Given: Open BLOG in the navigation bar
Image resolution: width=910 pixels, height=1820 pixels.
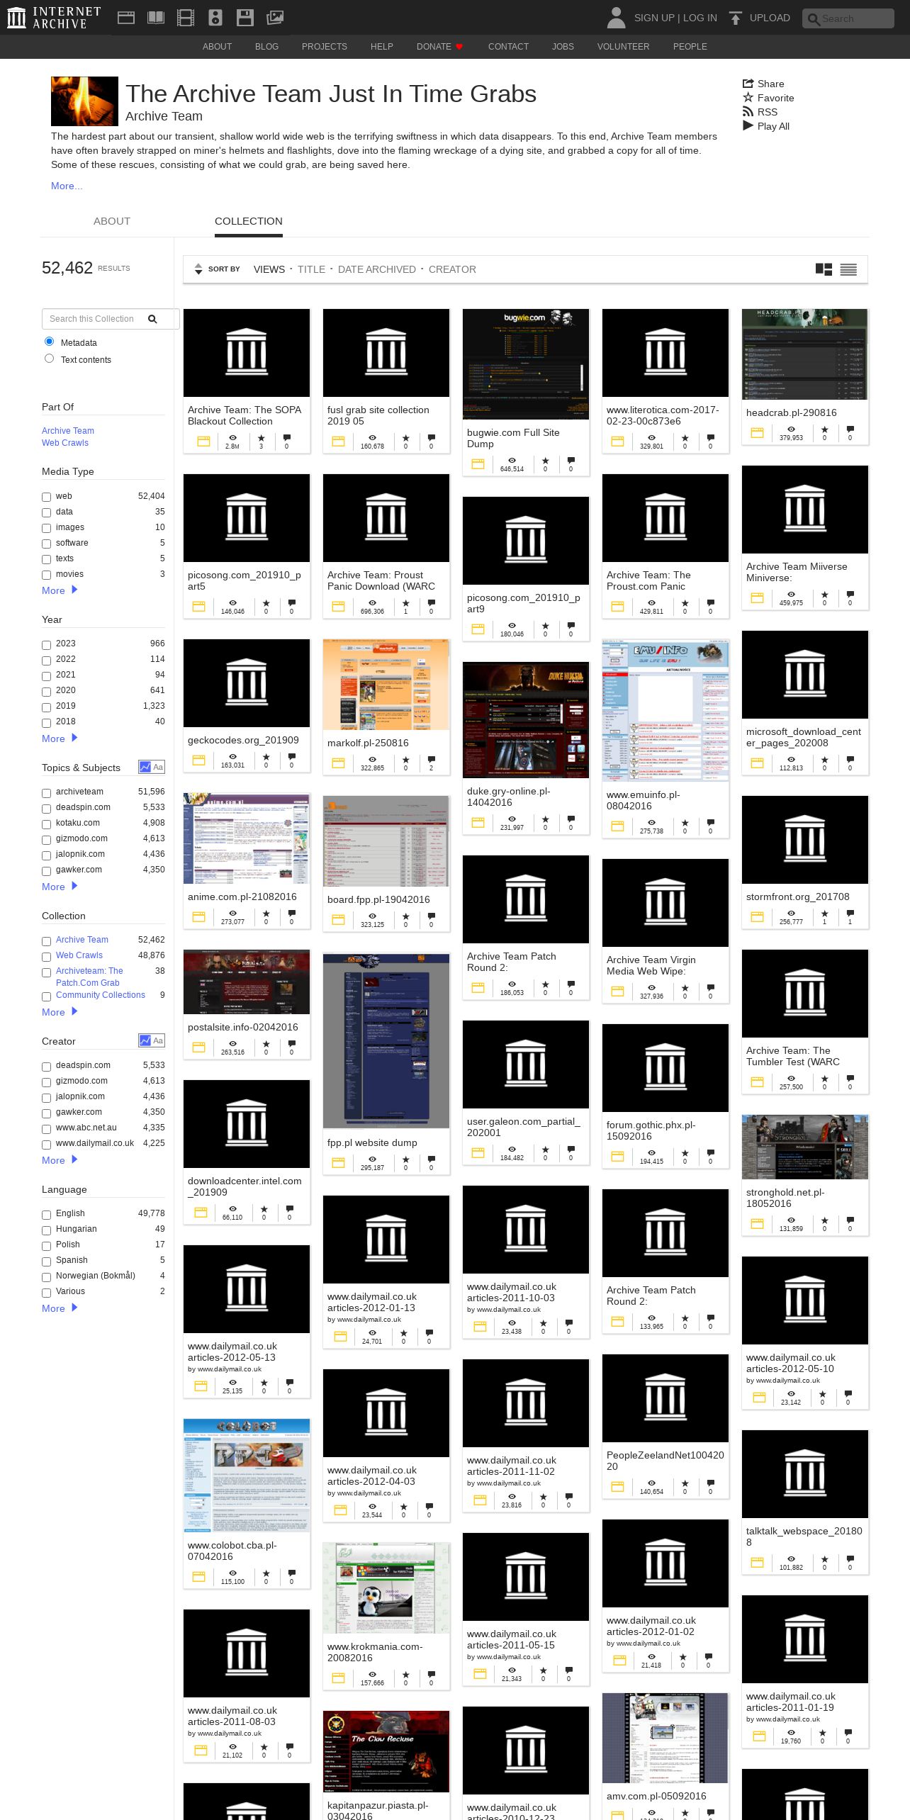Looking at the screenshot, I should click(x=266, y=47).
